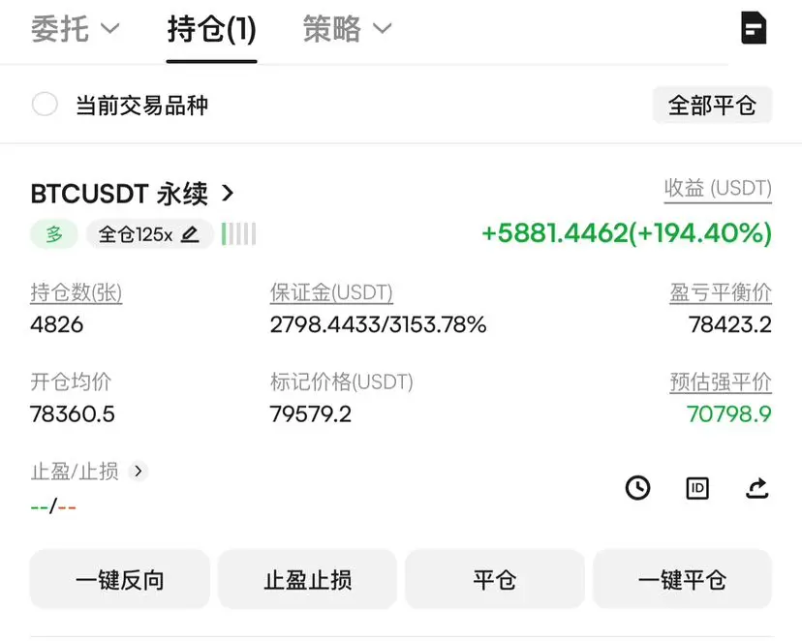The image size is (802, 641).
Task: Open the order records document icon
Action: point(754,28)
